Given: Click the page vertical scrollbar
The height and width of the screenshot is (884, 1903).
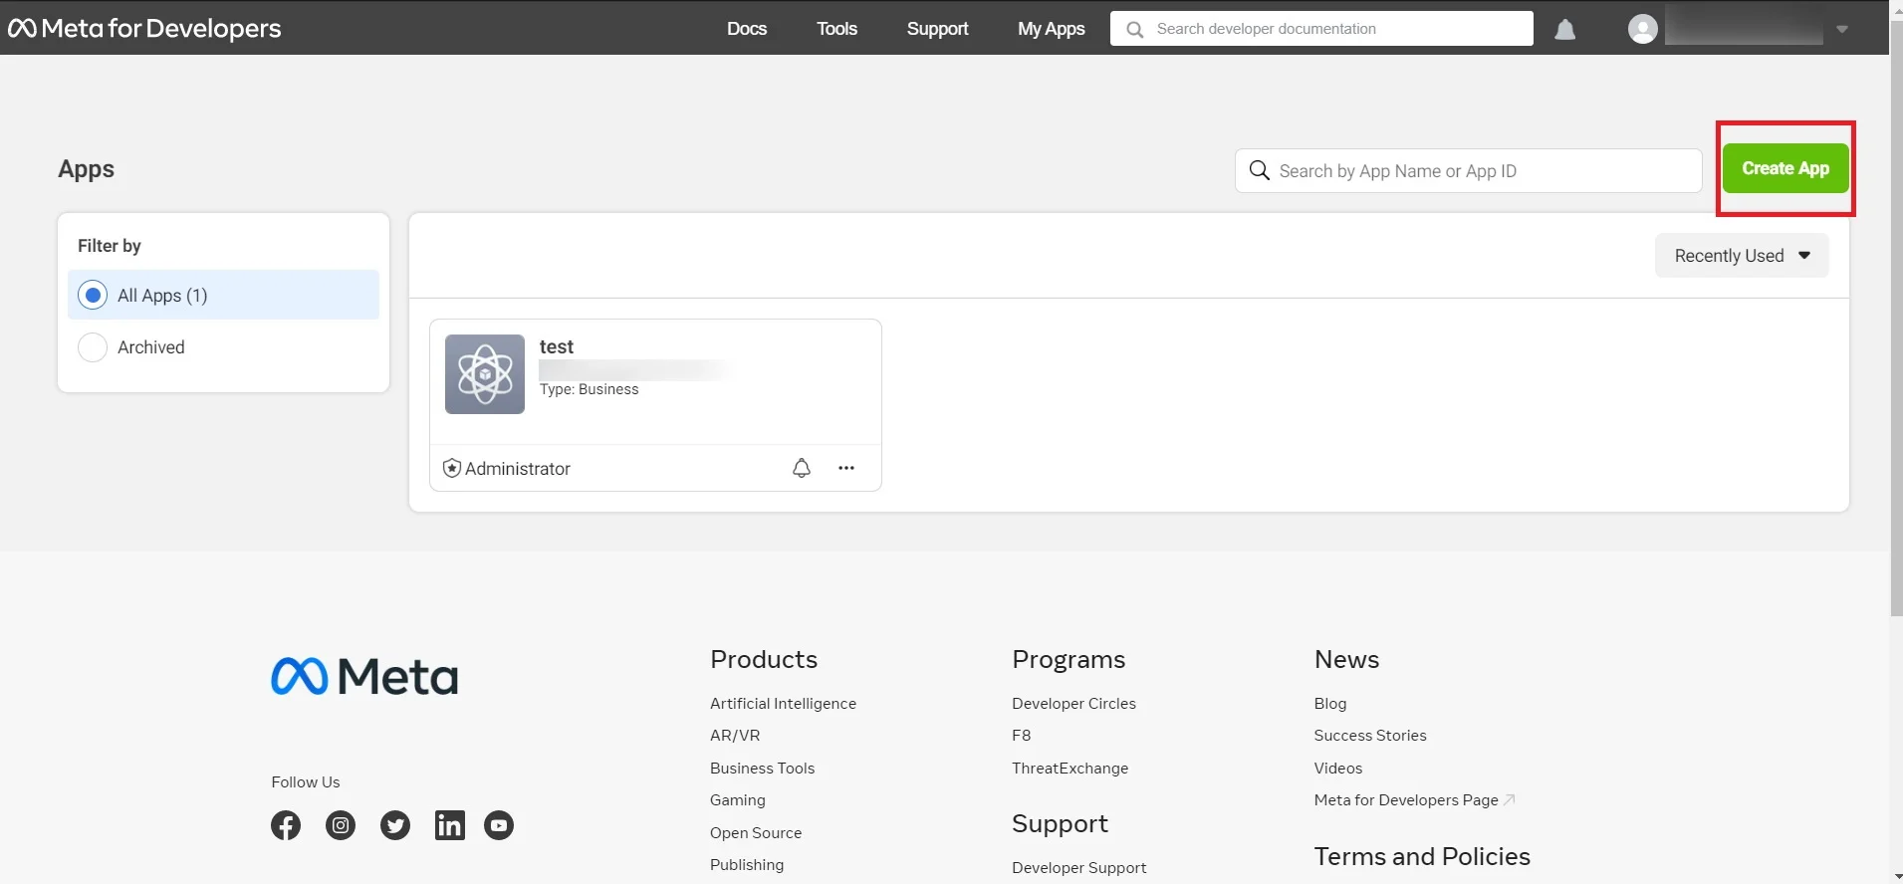Looking at the screenshot, I should (1896, 319).
